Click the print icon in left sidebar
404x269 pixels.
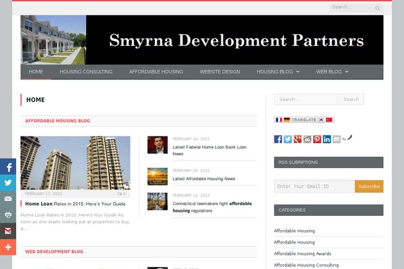tap(8, 215)
